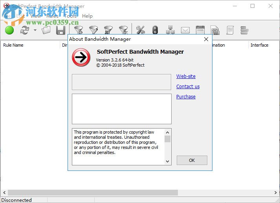
Task: Click the Rule Name column header
Action: coord(13,45)
